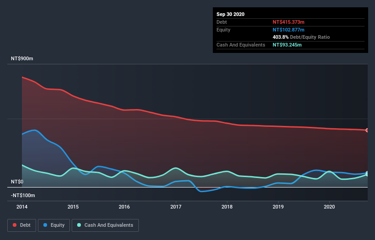This screenshot has height=240, width=375.
Task: Click the -NT$100m y-axis label
Action: [23, 195]
